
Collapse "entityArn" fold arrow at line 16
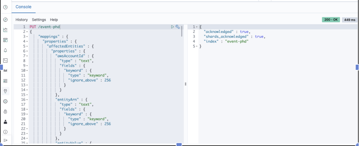[27, 100]
